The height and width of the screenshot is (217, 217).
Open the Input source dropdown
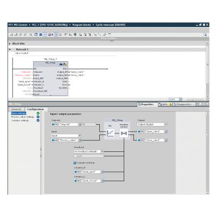click(80, 136)
